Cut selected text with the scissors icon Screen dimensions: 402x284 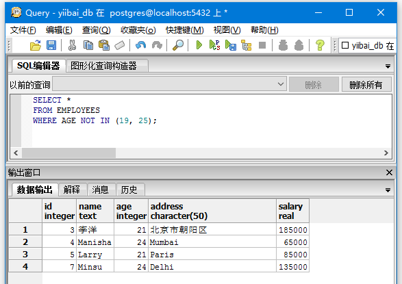72,45
